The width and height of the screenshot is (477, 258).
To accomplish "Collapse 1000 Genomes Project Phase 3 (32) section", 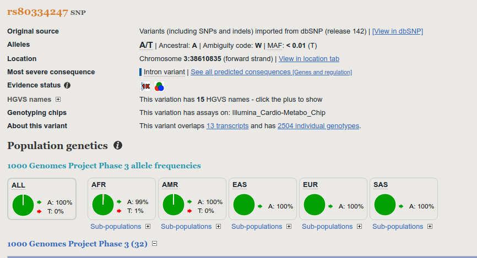I will click(x=155, y=243).
